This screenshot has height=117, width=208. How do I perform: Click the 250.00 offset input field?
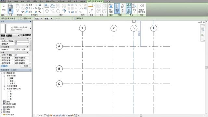(x=62, y=19)
